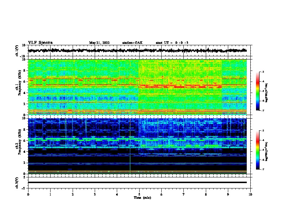The height and width of the screenshot is (218, 282).
Task: Click time axis tick label "3"
Action: 95,194
